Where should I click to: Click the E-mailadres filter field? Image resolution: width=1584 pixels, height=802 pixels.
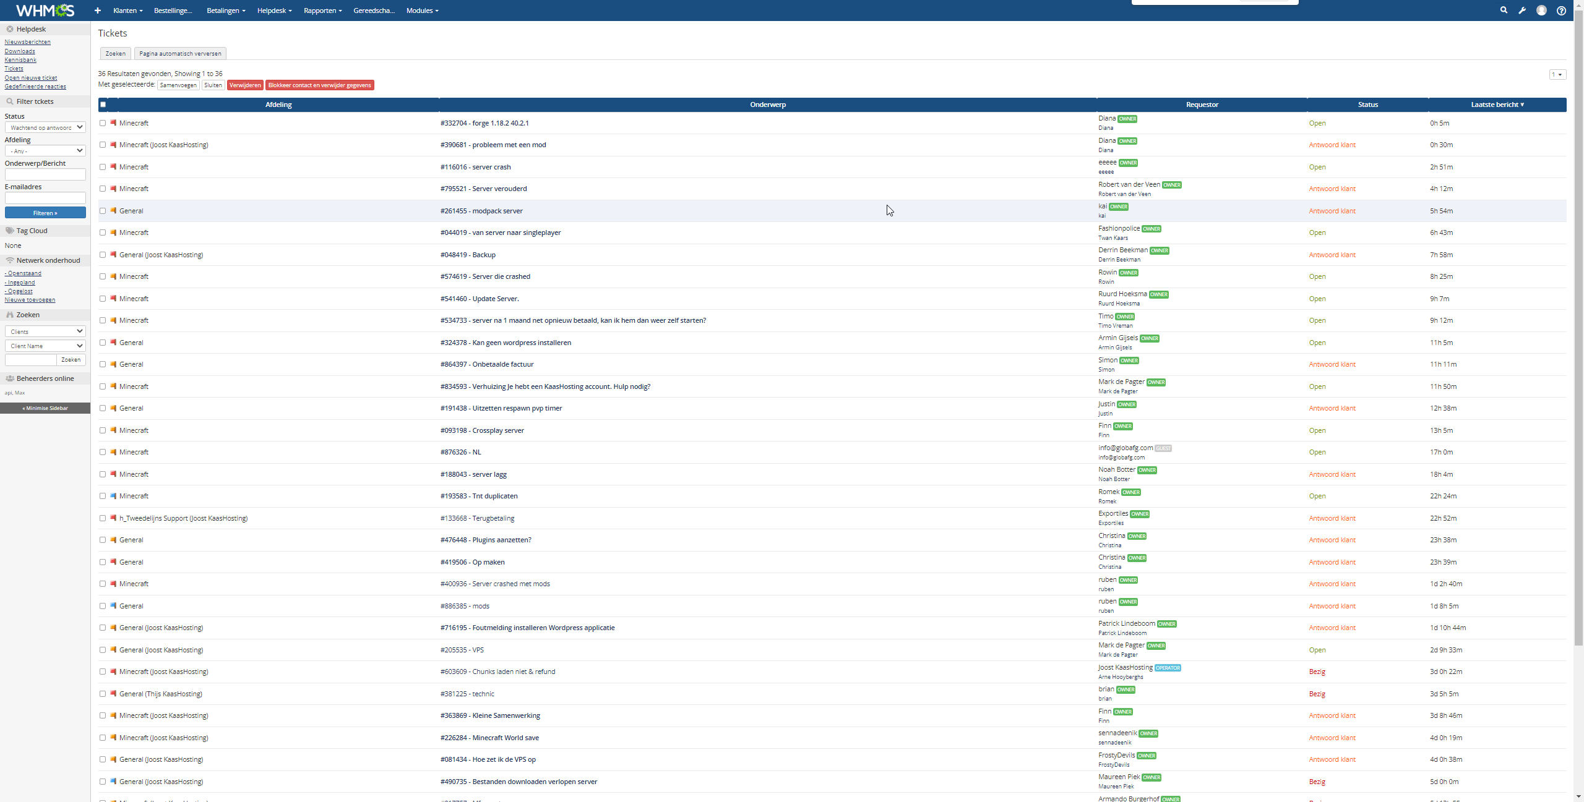(45, 198)
